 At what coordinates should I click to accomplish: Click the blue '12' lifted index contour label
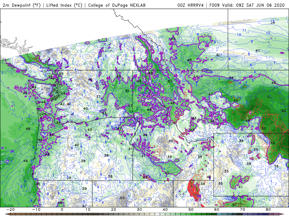tap(268, 33)
